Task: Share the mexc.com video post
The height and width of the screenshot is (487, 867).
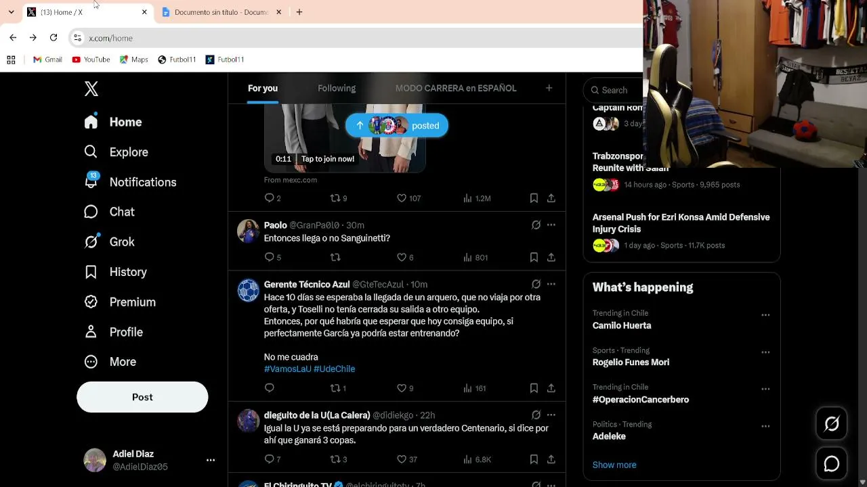Action: (x=551, y=198)
